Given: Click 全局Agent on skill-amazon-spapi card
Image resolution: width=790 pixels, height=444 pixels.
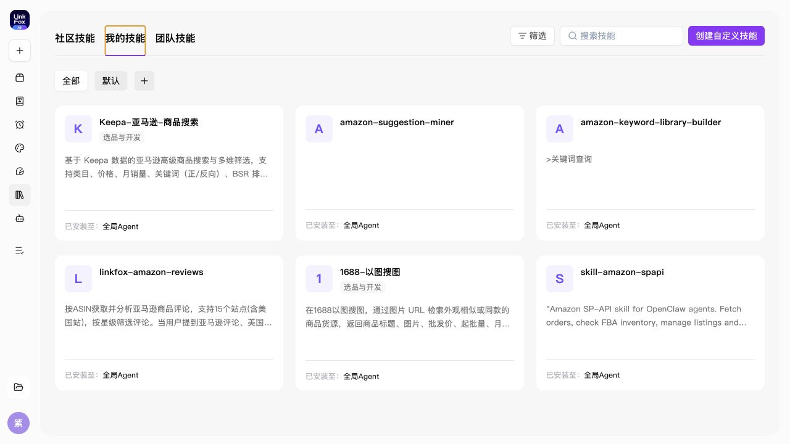Looking at the screenshot, I should (602, 375).
